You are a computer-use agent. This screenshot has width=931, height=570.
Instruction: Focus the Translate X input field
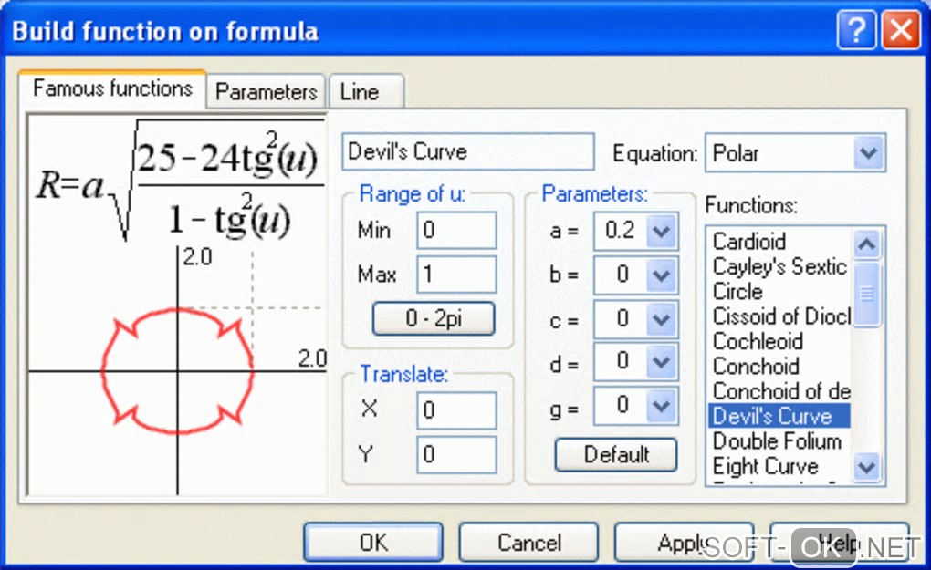click(456, 410)
